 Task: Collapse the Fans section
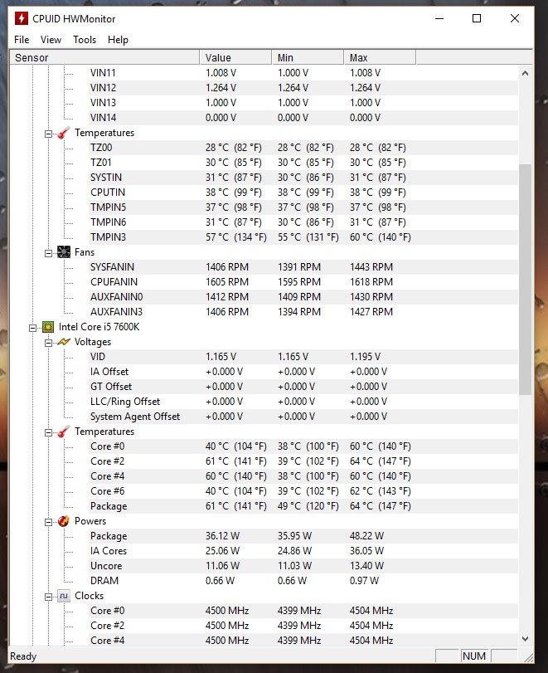pos(48,253)
